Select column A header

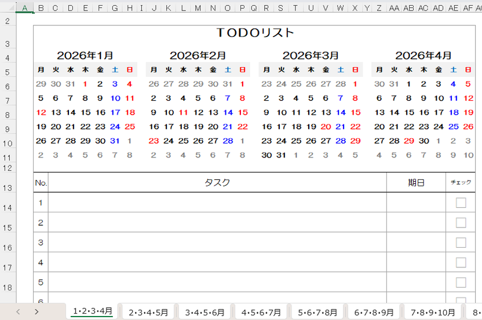click(x=25, y=8)
